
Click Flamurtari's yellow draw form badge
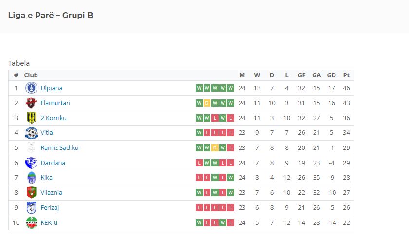[x=207, y=103]
